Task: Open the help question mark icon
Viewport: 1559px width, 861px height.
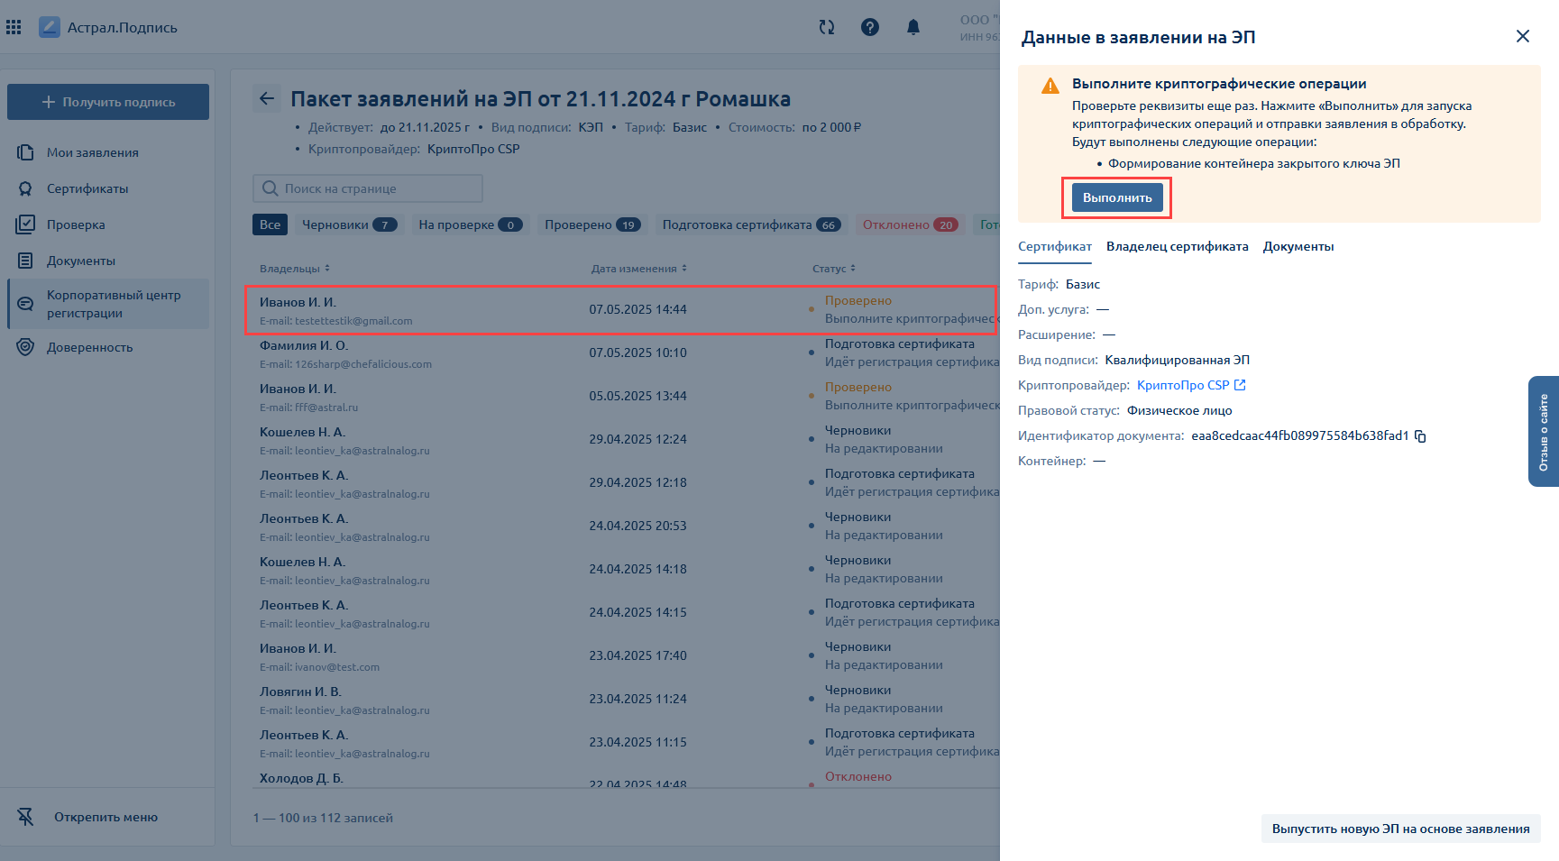Action: (870, 27)
